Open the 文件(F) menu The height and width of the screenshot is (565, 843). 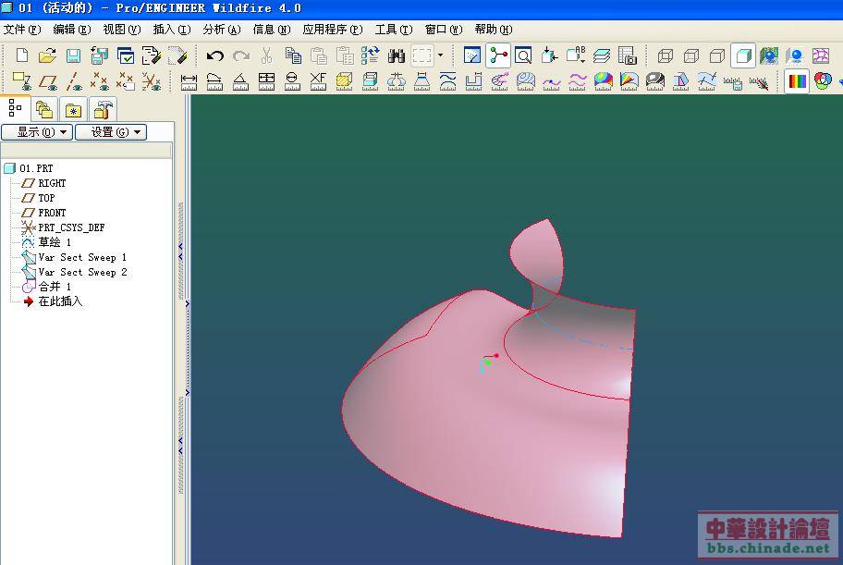(22, 30)
